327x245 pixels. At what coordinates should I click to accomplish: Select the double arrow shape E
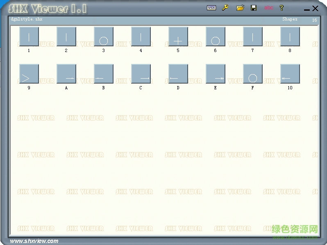point(216,74)
